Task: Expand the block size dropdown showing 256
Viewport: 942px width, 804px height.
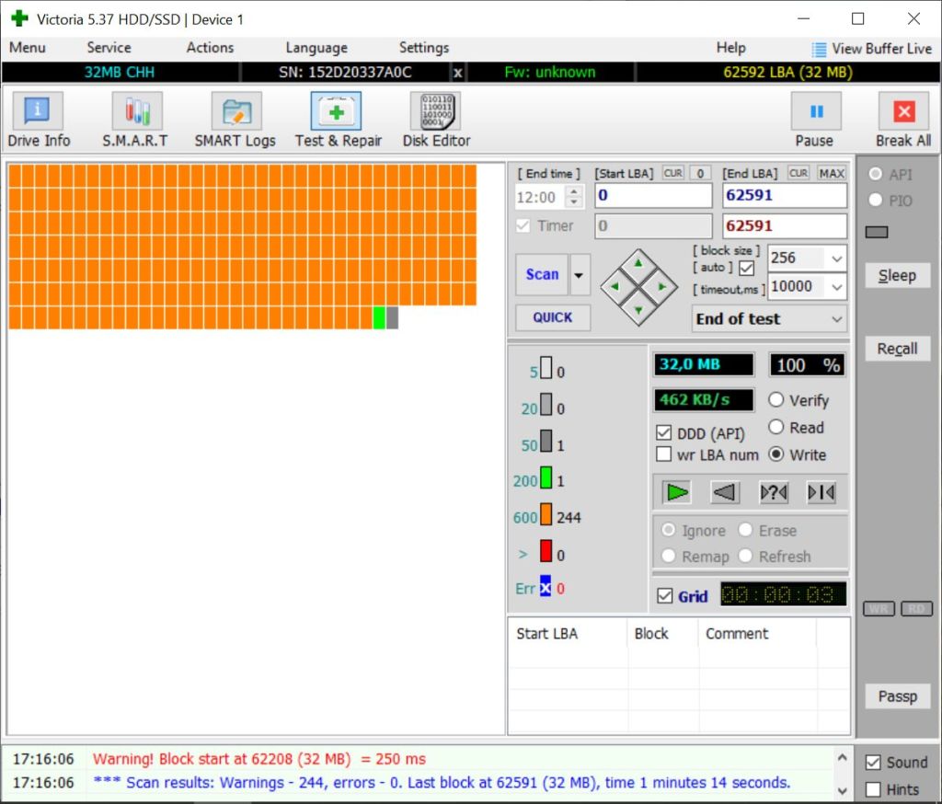Action: pyautogui.click(x=837, y=258)
